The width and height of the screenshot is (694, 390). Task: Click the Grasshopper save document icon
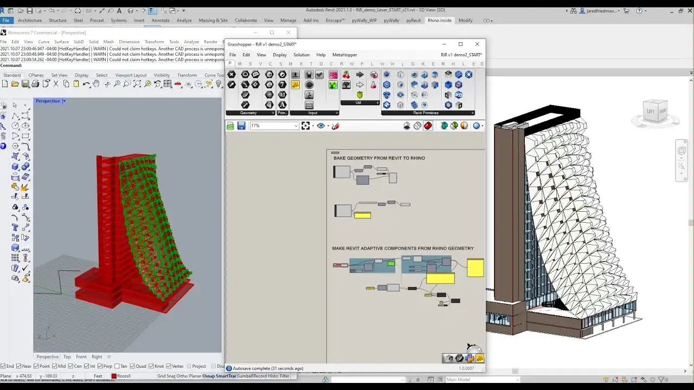pos(241,126)
